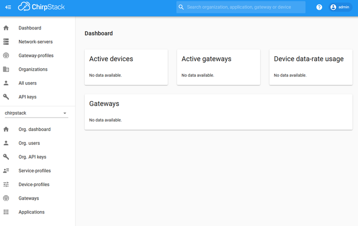Click the Organizations building icon
358x226 pixels.
6,69
